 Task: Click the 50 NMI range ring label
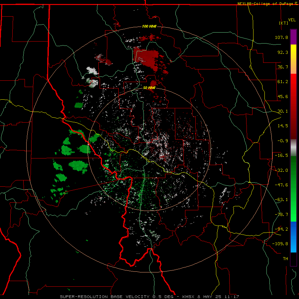point(149,88)
